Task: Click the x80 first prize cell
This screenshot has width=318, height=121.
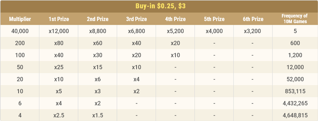Action: (59, 43)
